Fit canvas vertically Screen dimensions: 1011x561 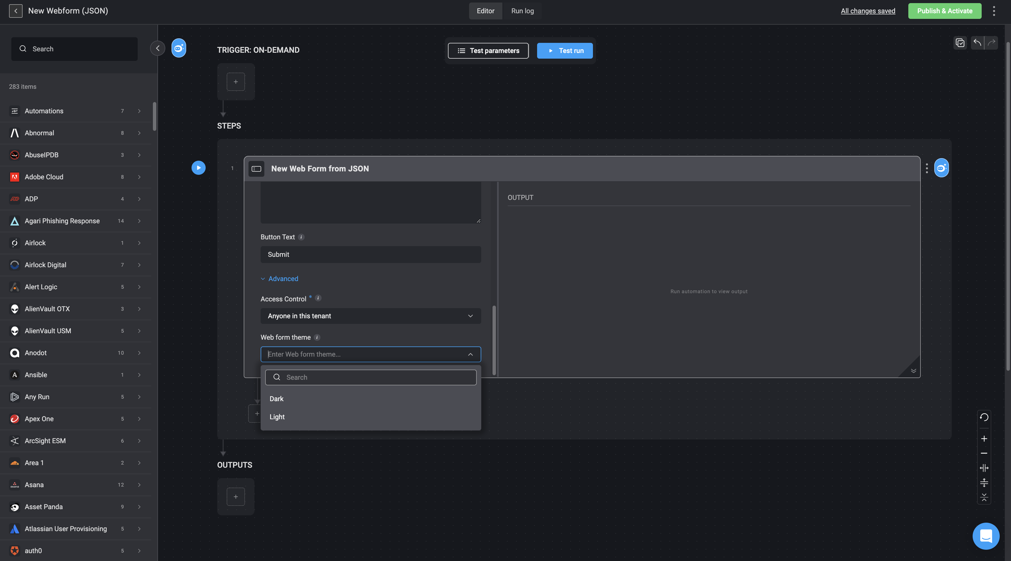tap(984, 483)
